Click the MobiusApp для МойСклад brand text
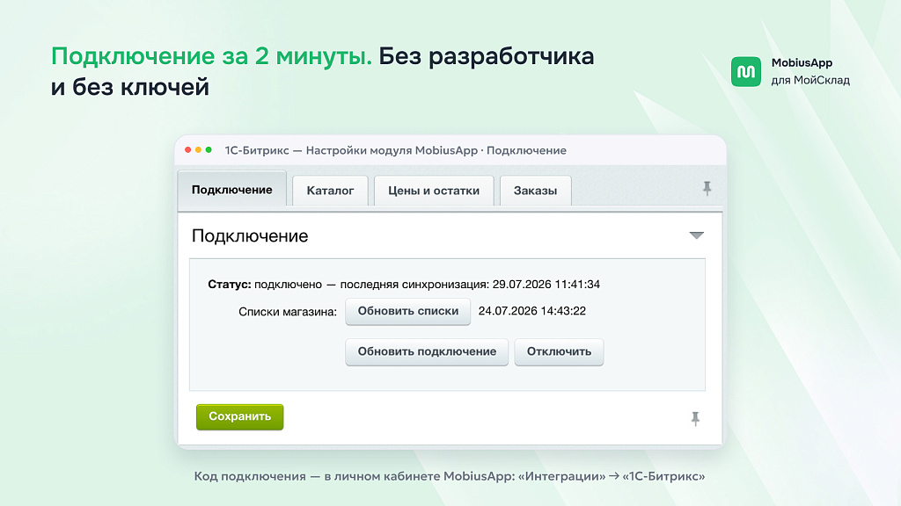 810,71
